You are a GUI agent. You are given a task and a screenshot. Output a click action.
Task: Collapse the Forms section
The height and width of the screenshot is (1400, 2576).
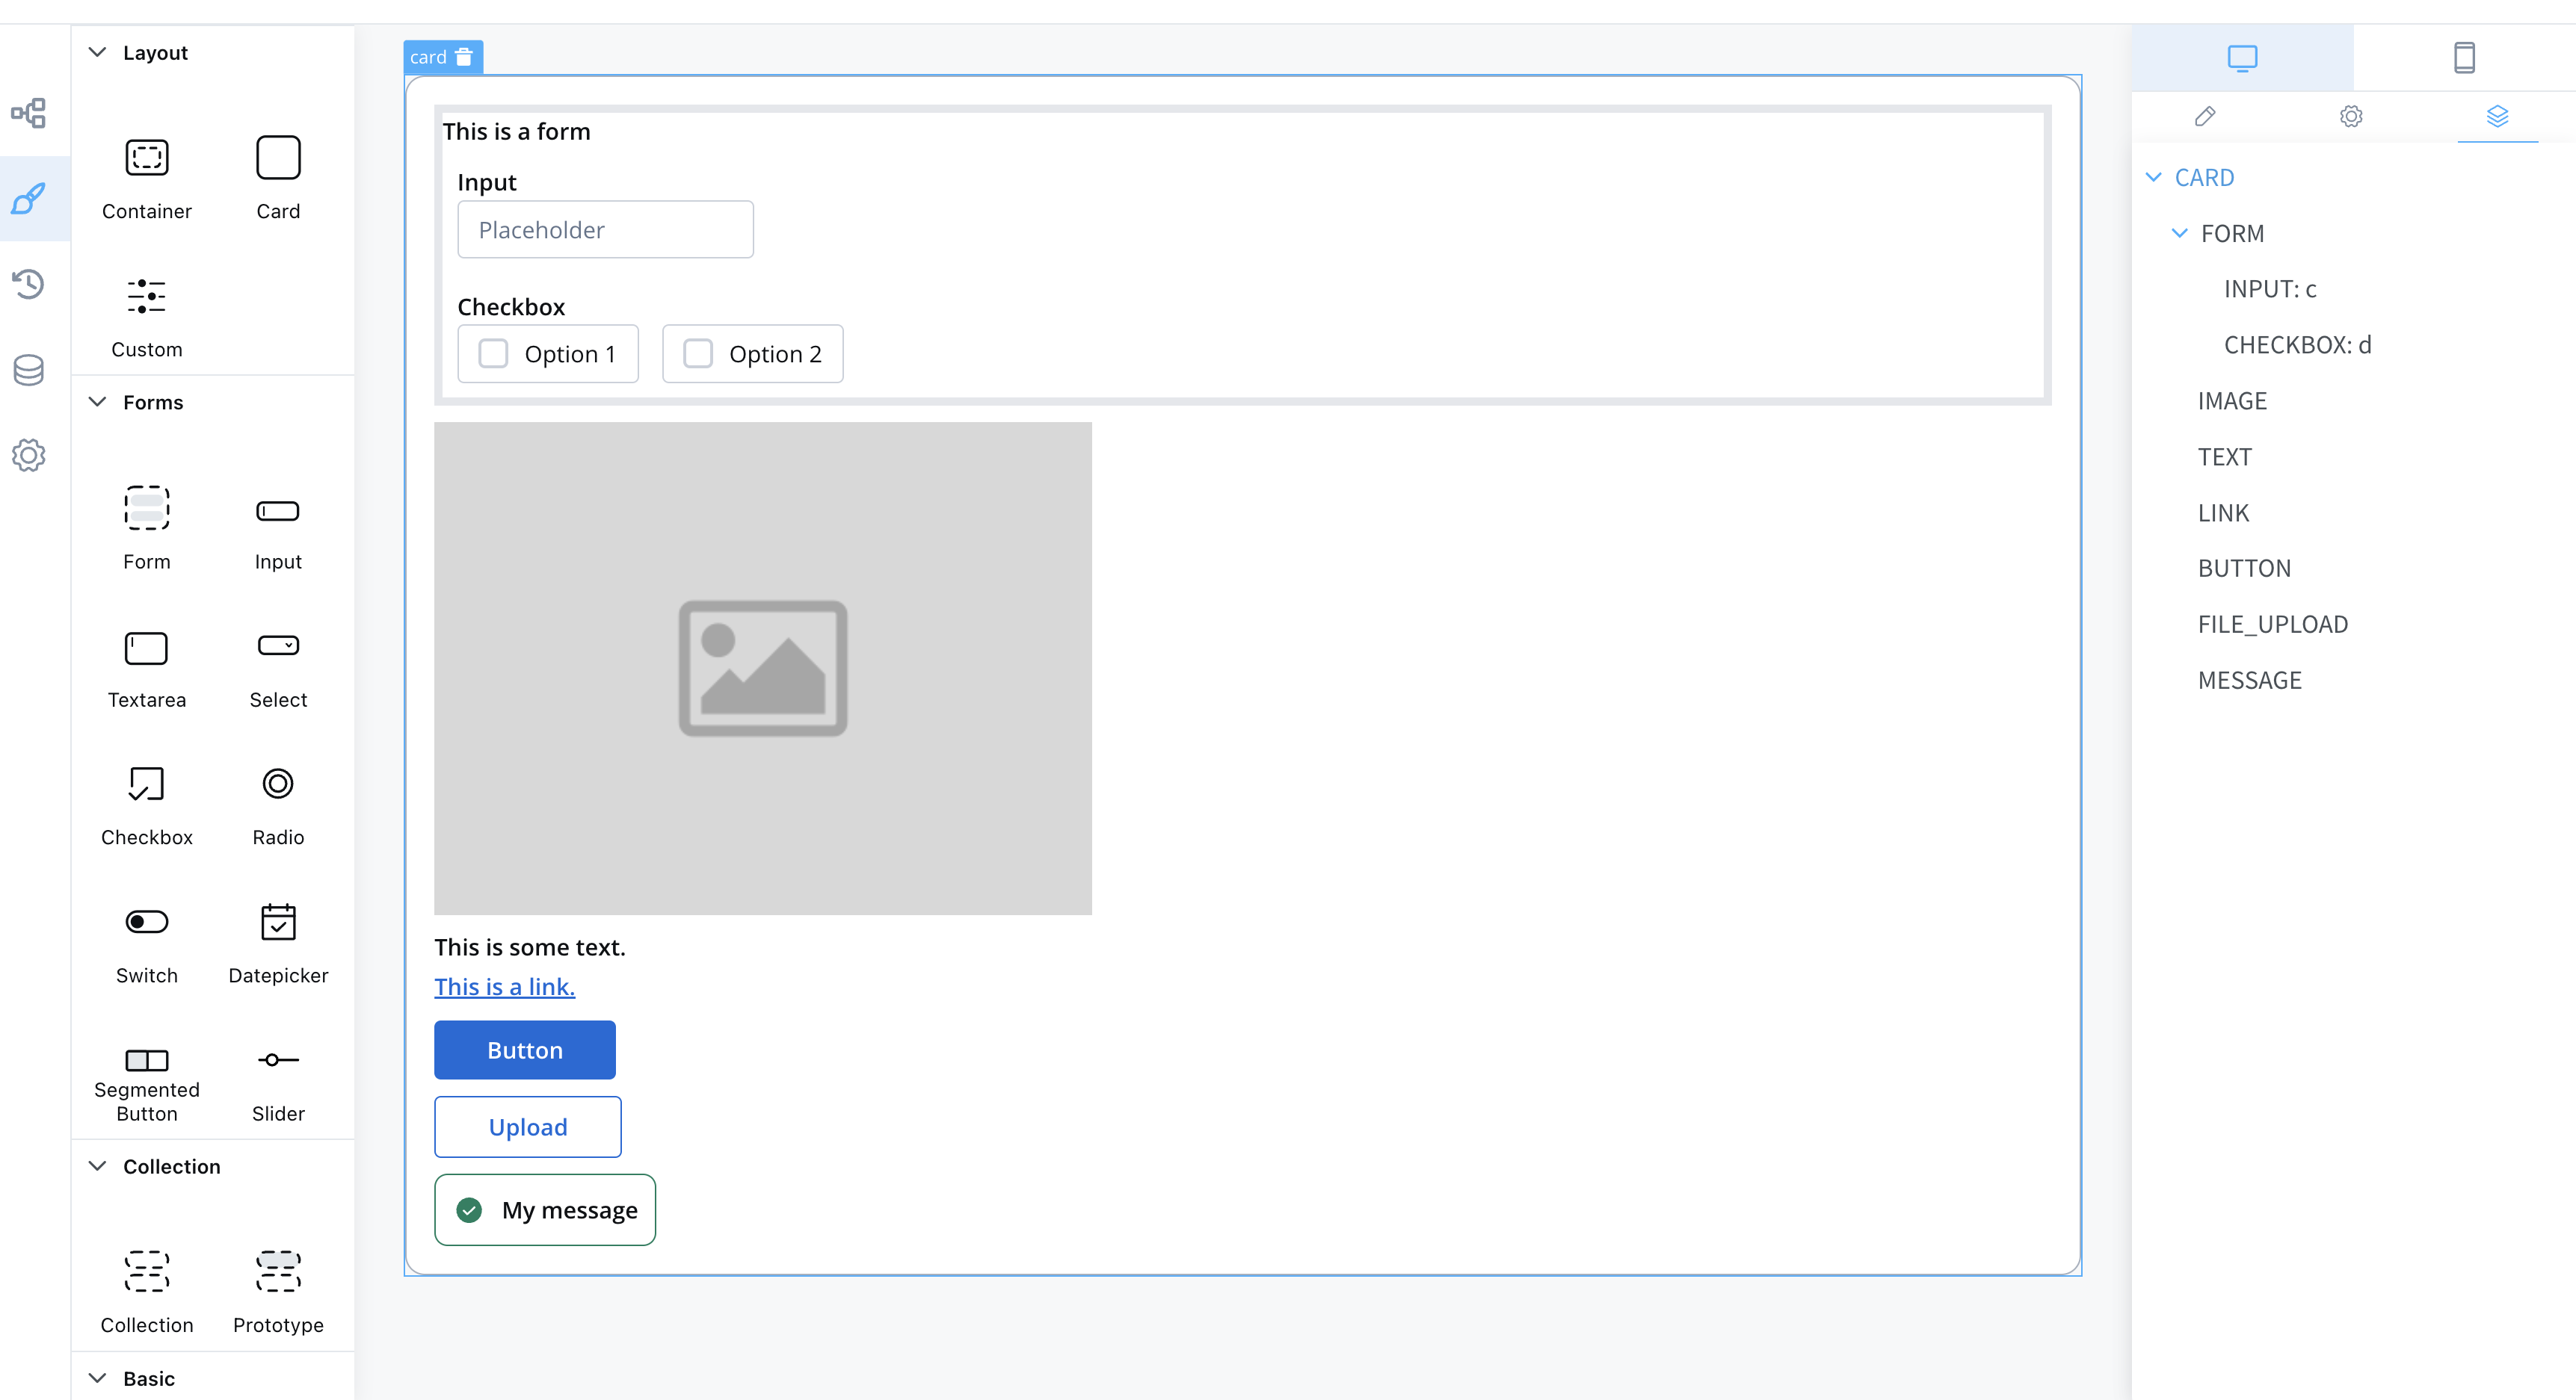(x=97, y=402)
